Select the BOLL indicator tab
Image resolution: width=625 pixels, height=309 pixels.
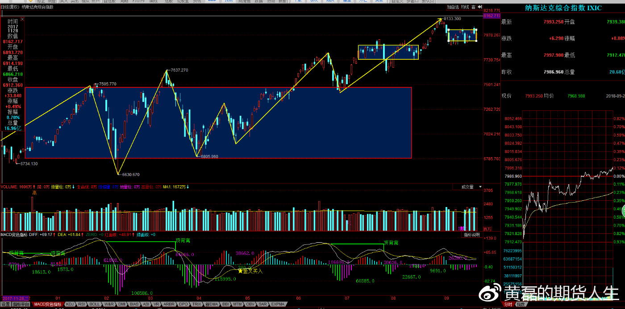tap(95, 305)
